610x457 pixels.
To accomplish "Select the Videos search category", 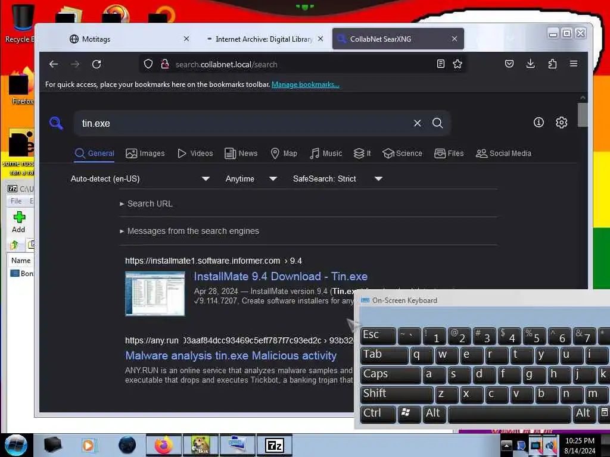I will pos(195,153).
